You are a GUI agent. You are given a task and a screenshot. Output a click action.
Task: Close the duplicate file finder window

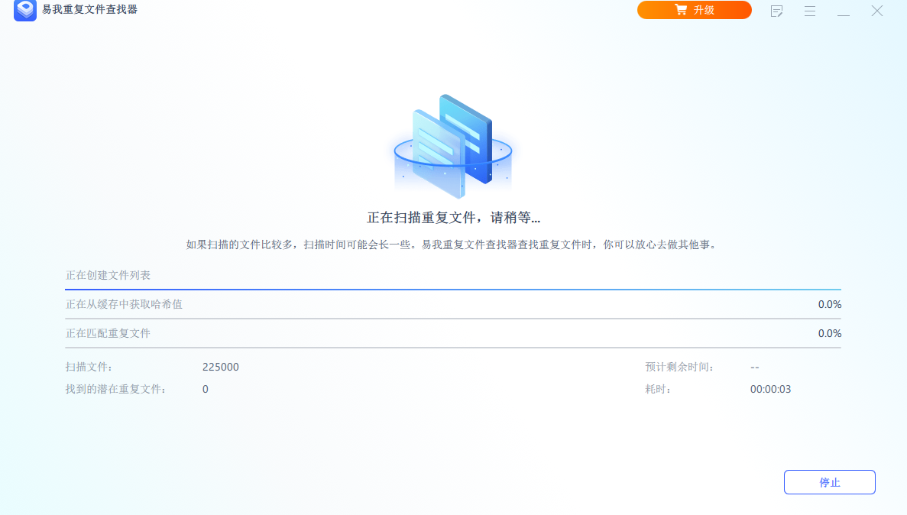(877, 11)
